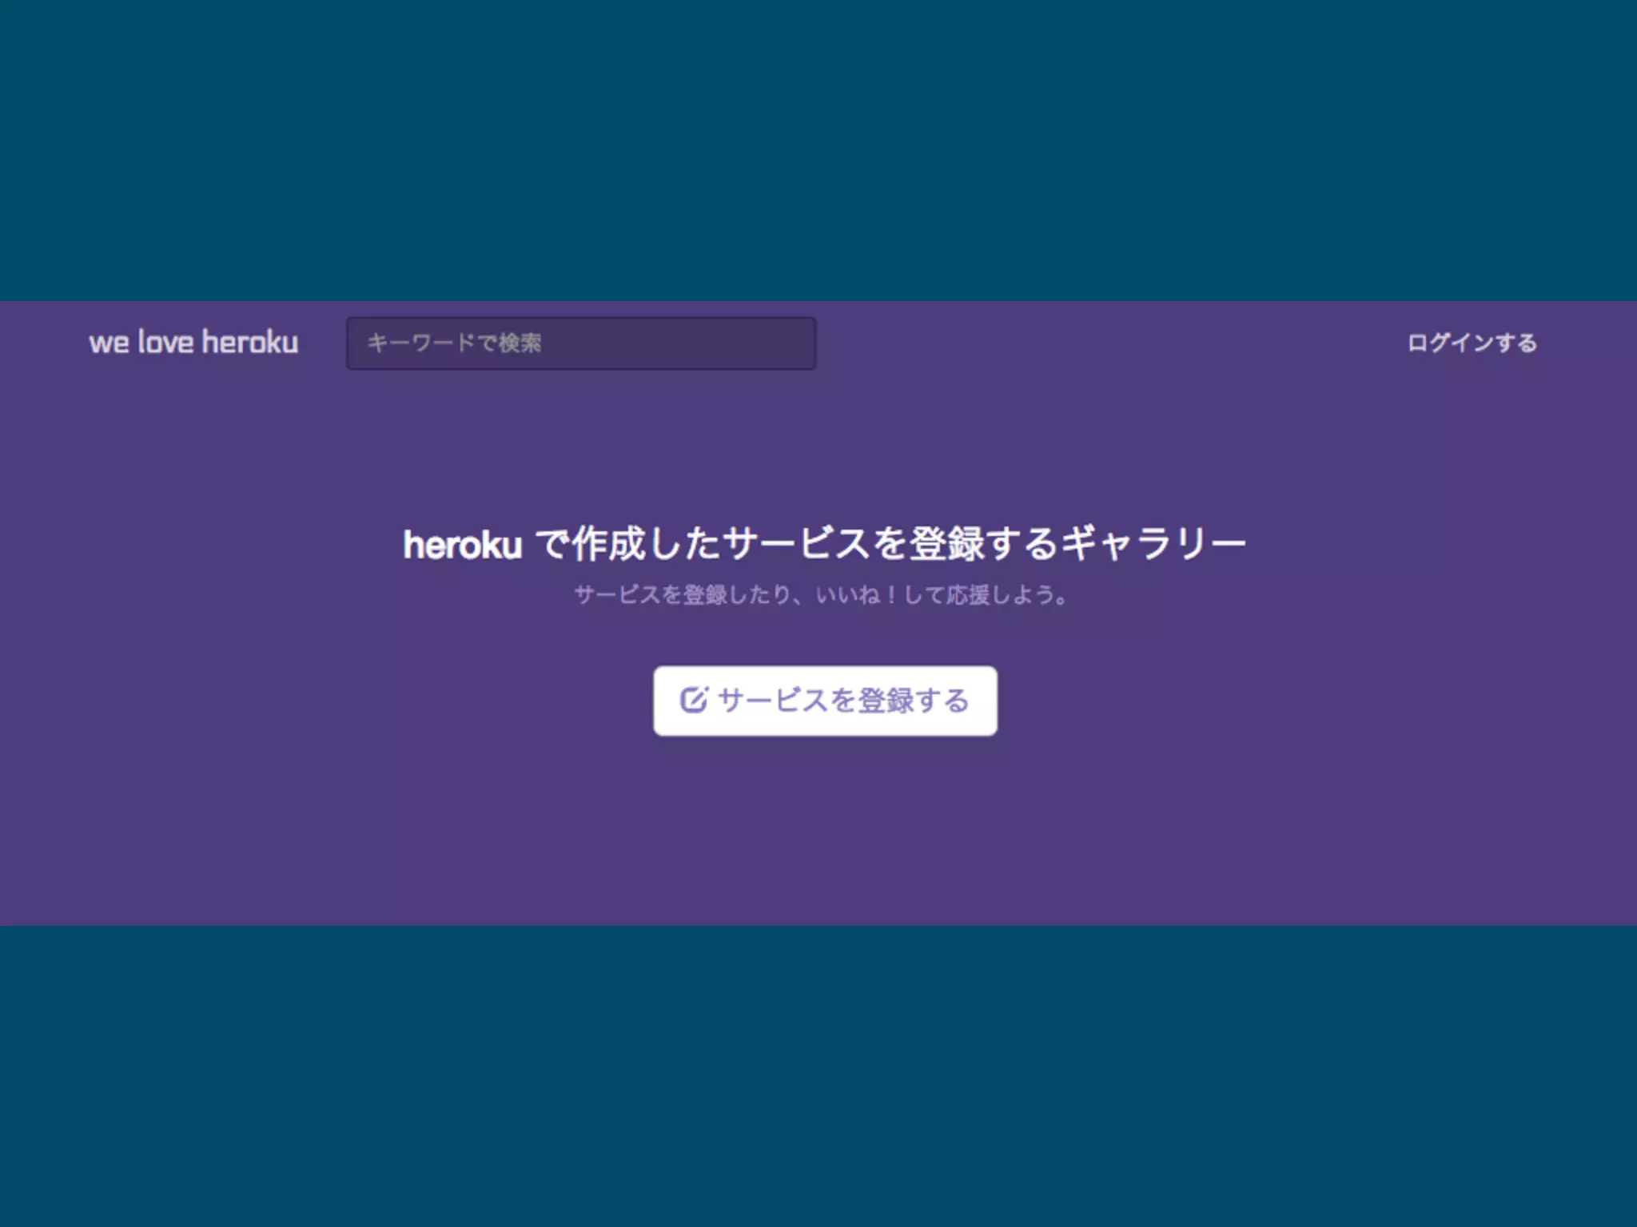The image size is (1637, 1227).
Task: Open the ログインする login link
Action: [1472, 343]
